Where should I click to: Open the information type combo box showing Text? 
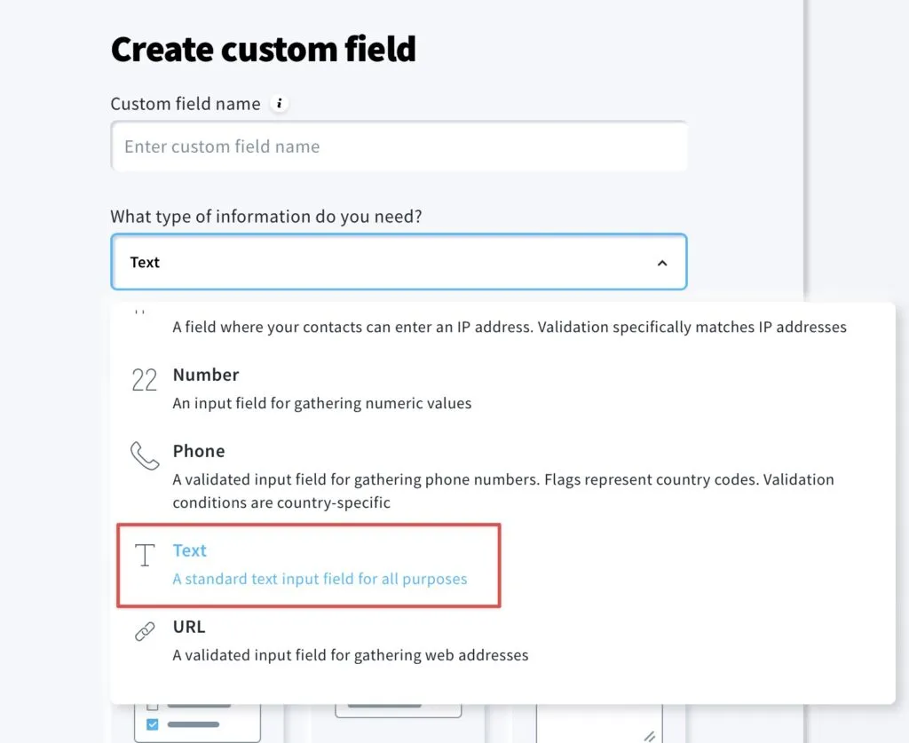(399, 262)
